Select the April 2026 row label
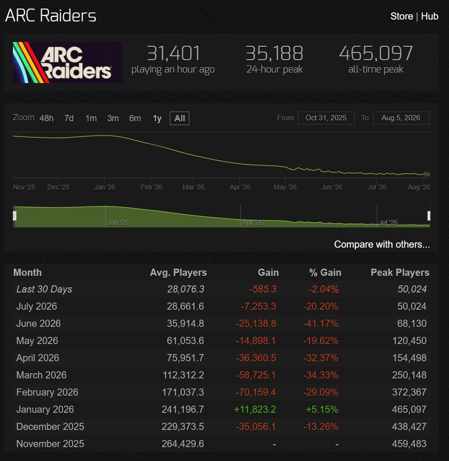Viewport: 449px width, 461px height. pyautogui.click(x=38, y=358)
